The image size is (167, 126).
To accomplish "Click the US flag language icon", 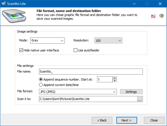I will (153, 16).
